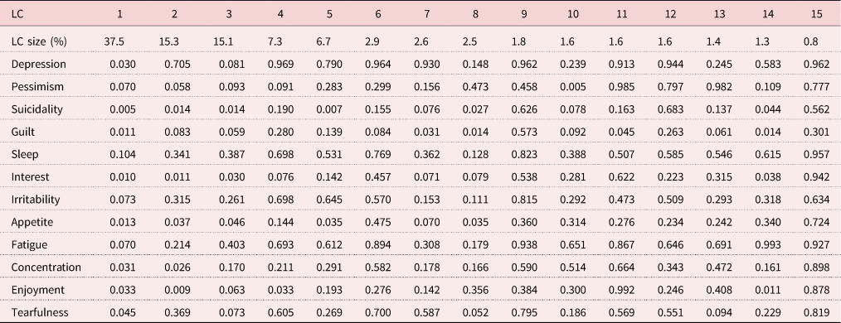Select the 0.005 Suicidality value in column 1
This screenshot has height=323, width=841.
[x=123, y=109]
